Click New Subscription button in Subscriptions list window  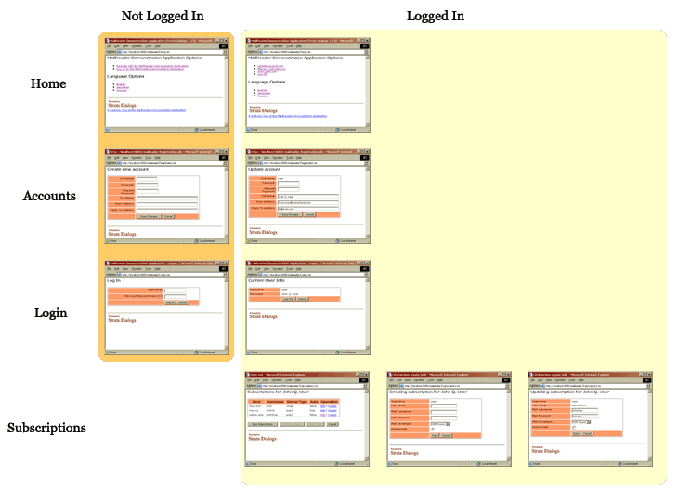(263, 424)
